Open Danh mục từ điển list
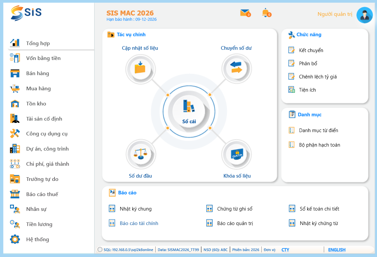 [x=318, y=130]
